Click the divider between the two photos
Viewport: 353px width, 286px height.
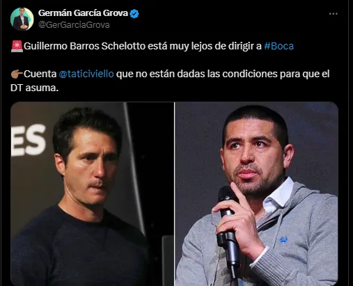[174, 194]
